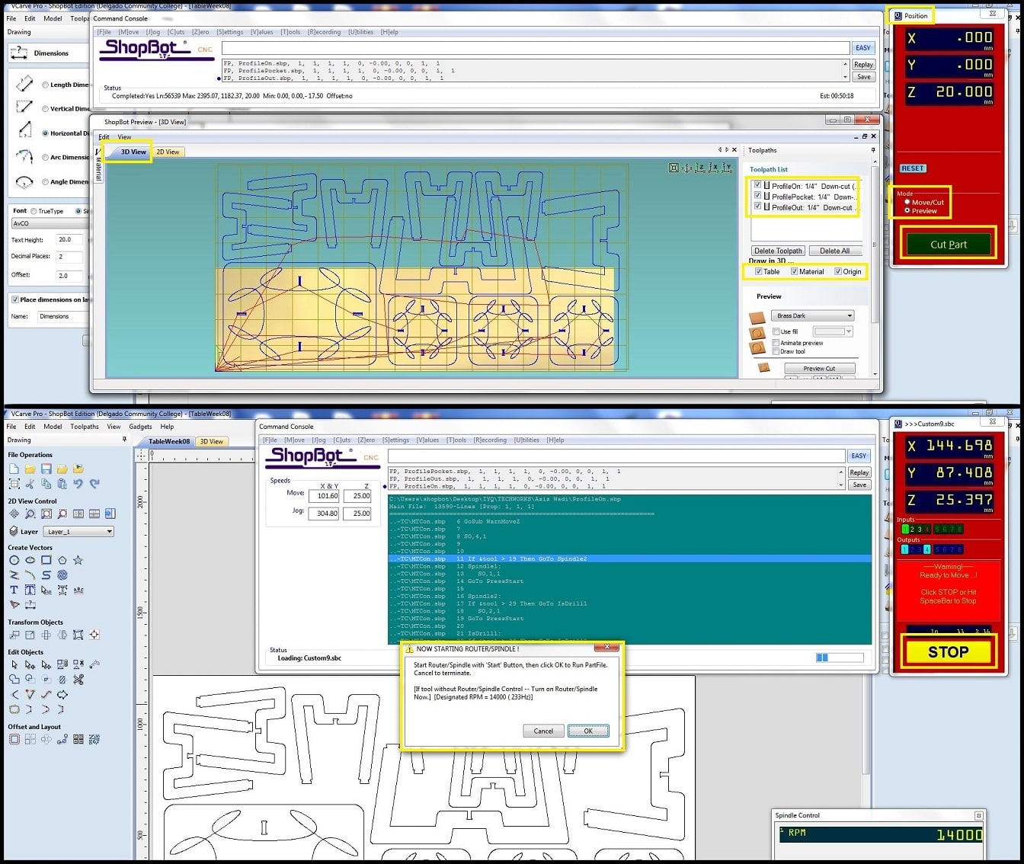The height and width of the screenshot is (864, 1024).
Task: Open the Gadgets menu
Action: (x=140, y=427)
